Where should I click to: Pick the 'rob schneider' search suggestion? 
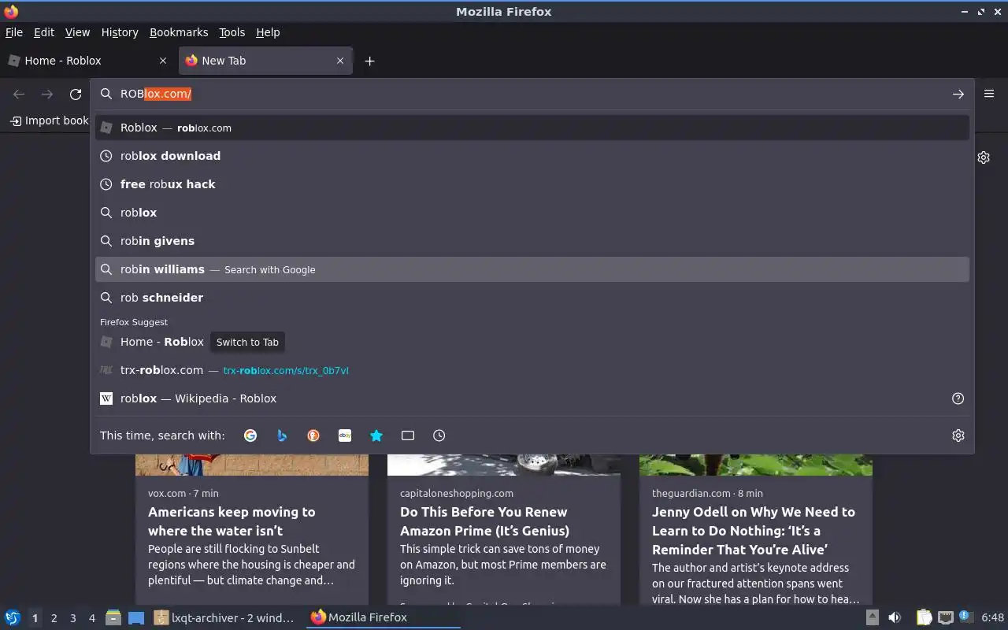[532, 298]
